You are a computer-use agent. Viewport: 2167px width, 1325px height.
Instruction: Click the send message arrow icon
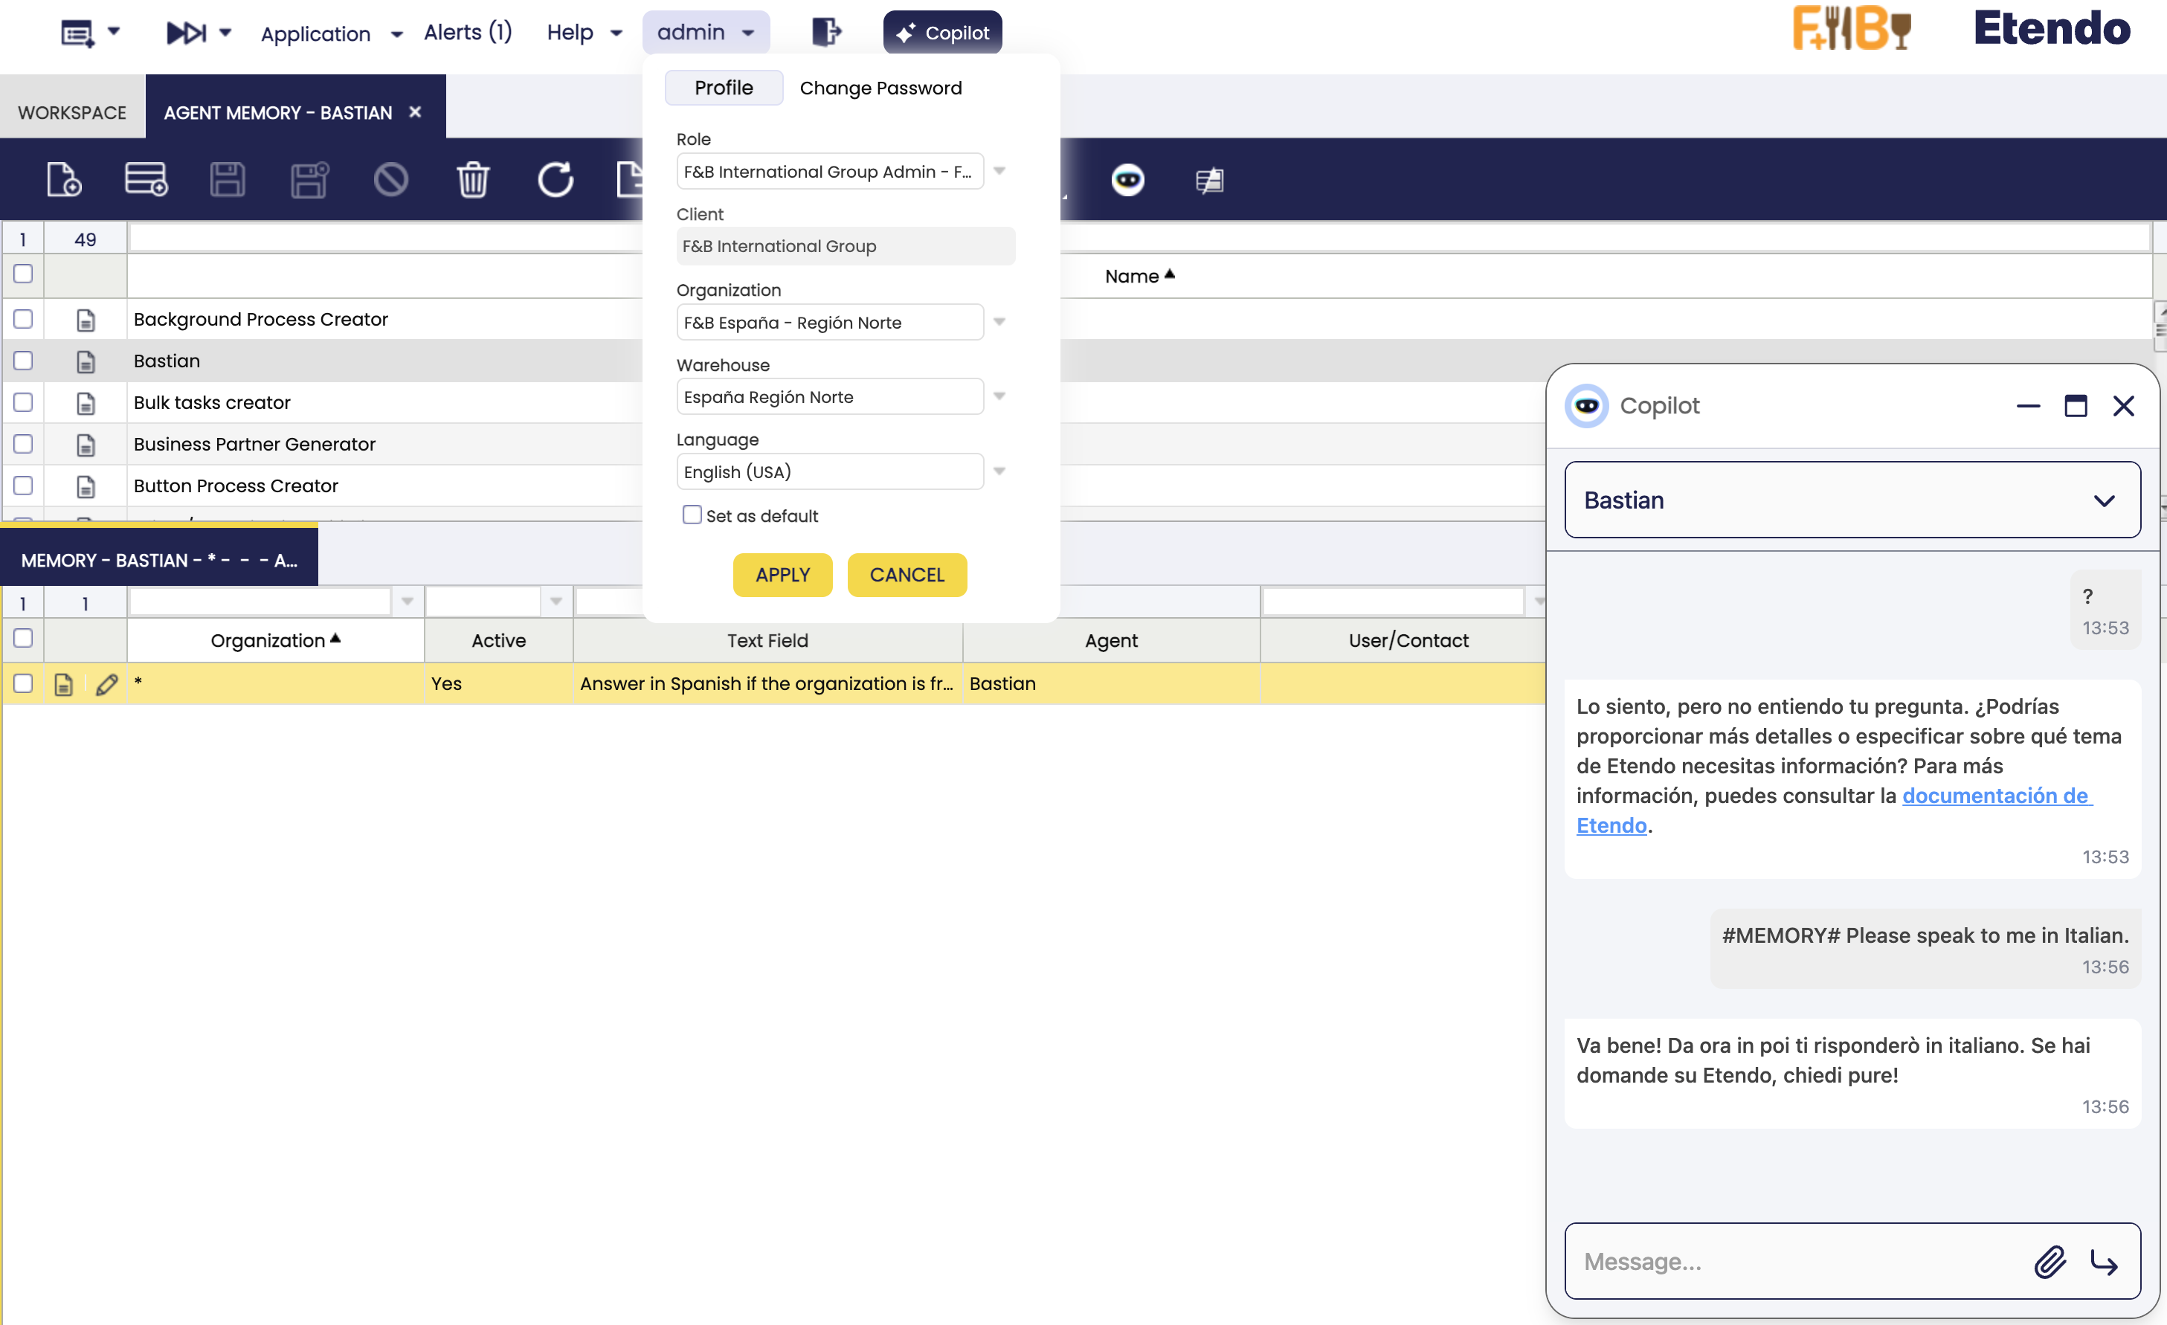pos(2104,1262)
